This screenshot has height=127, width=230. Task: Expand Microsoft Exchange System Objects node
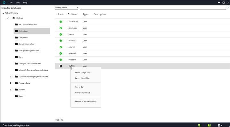click(x=11, y=77)
